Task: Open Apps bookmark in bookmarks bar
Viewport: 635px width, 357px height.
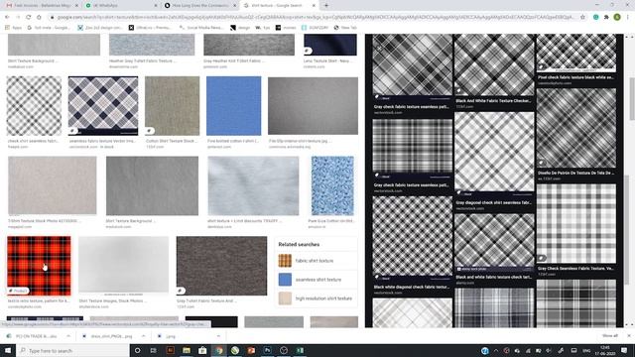Action: 13,28
